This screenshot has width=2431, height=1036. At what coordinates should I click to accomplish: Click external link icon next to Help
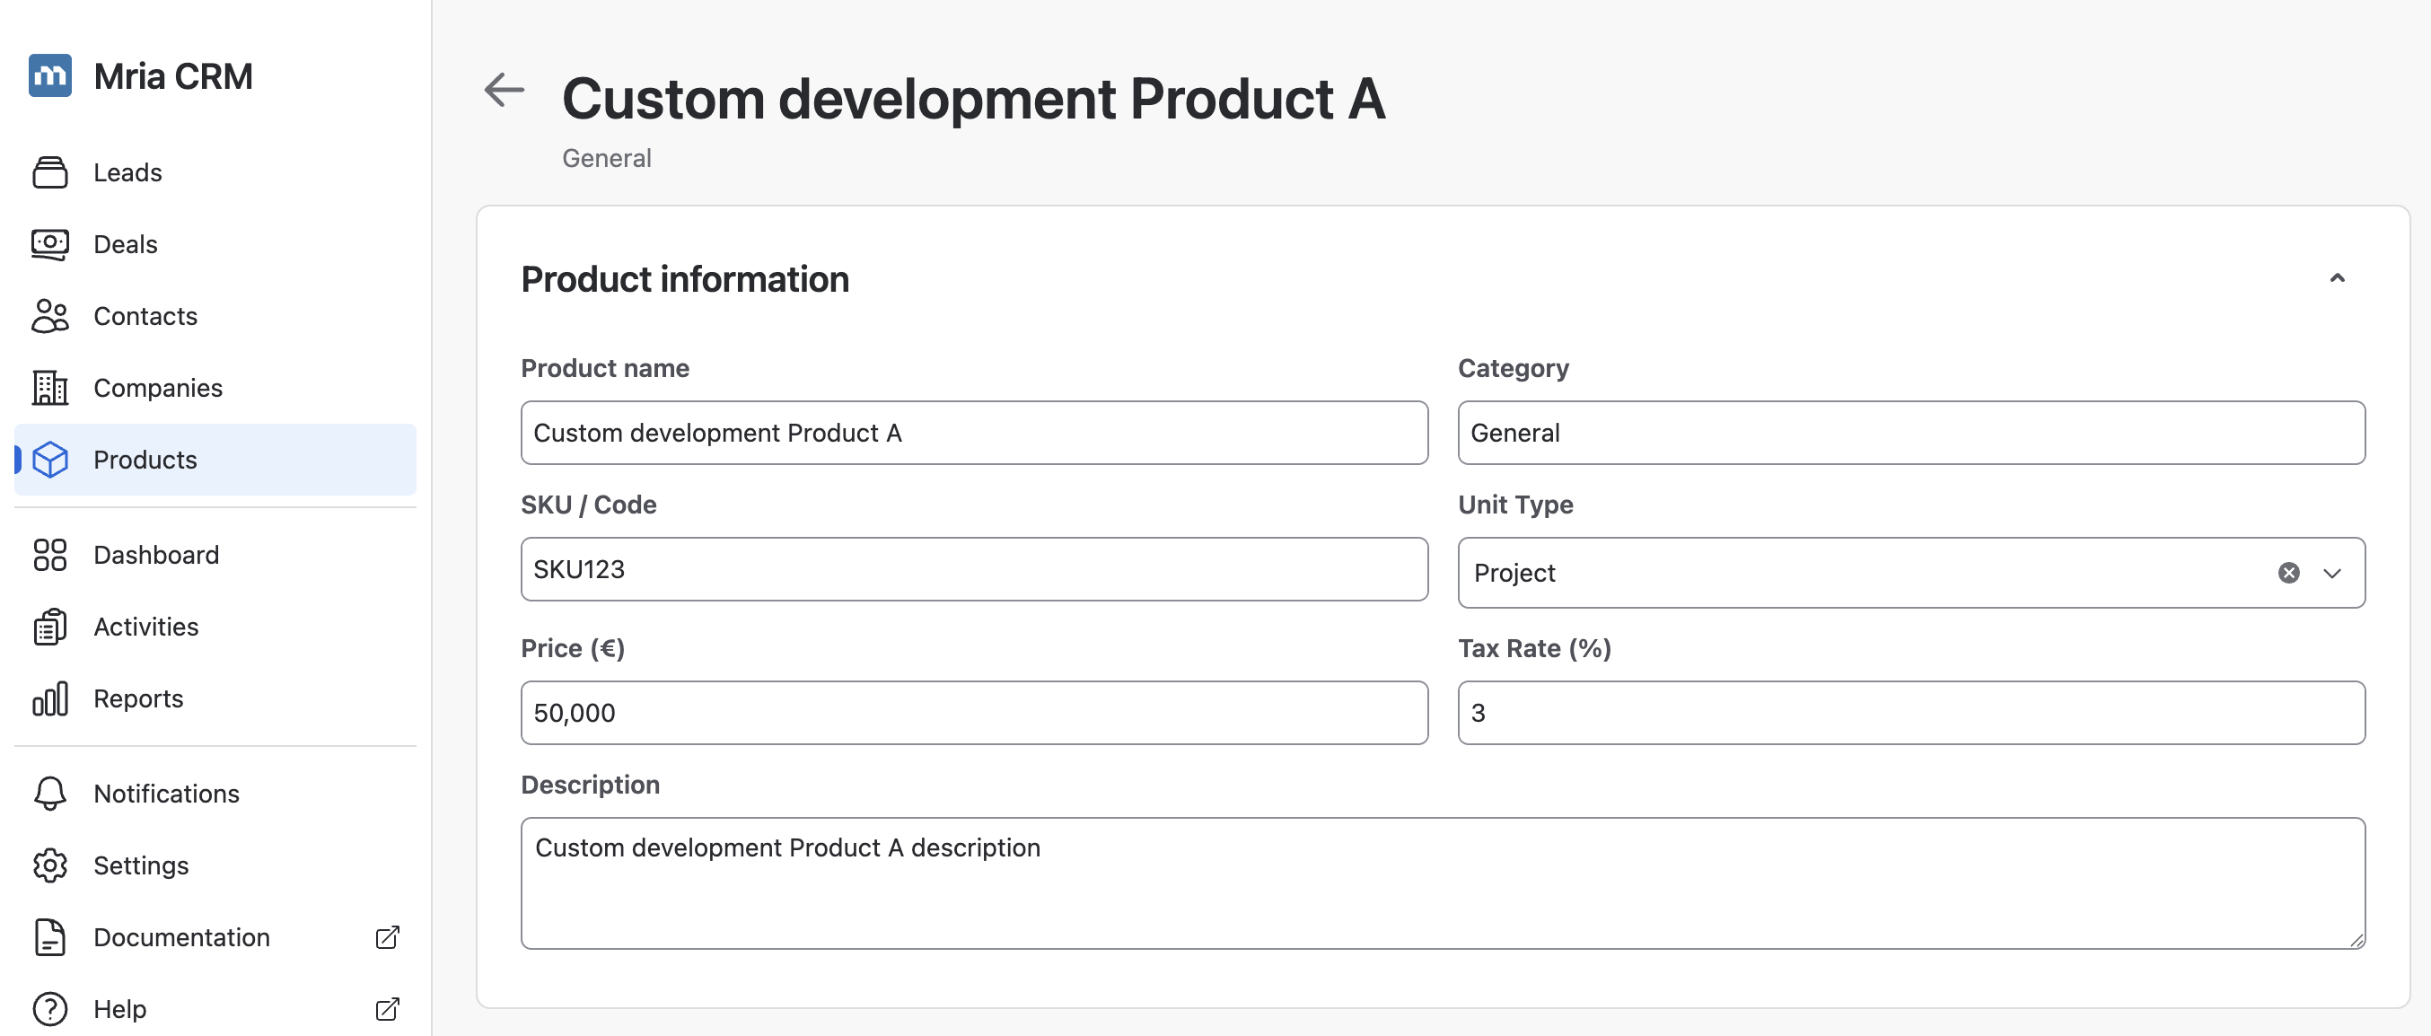point(388,1009)
